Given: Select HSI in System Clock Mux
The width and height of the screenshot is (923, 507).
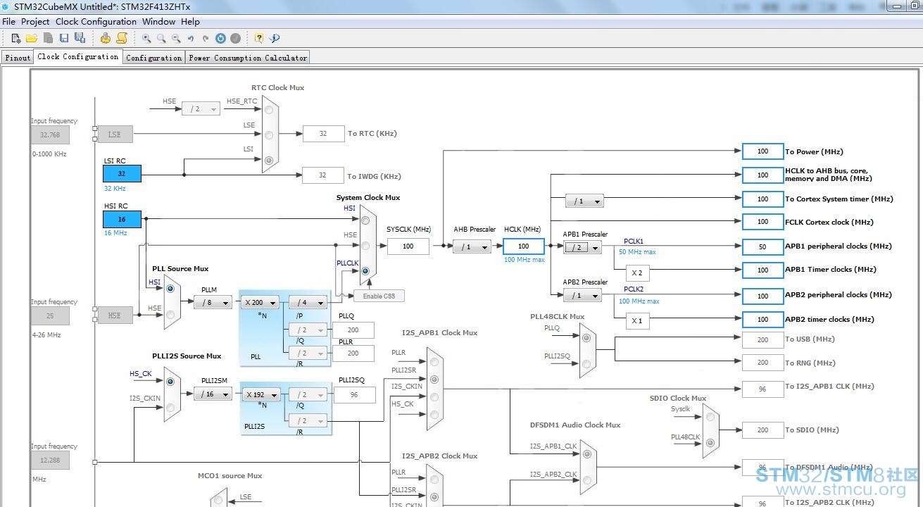Looking at the screenshot, I should click(365, 220).
